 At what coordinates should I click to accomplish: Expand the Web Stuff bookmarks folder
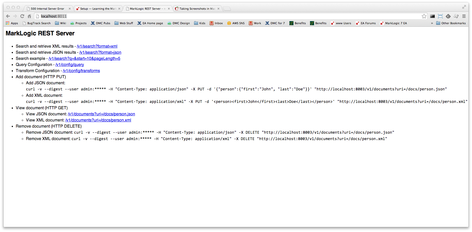124,23
